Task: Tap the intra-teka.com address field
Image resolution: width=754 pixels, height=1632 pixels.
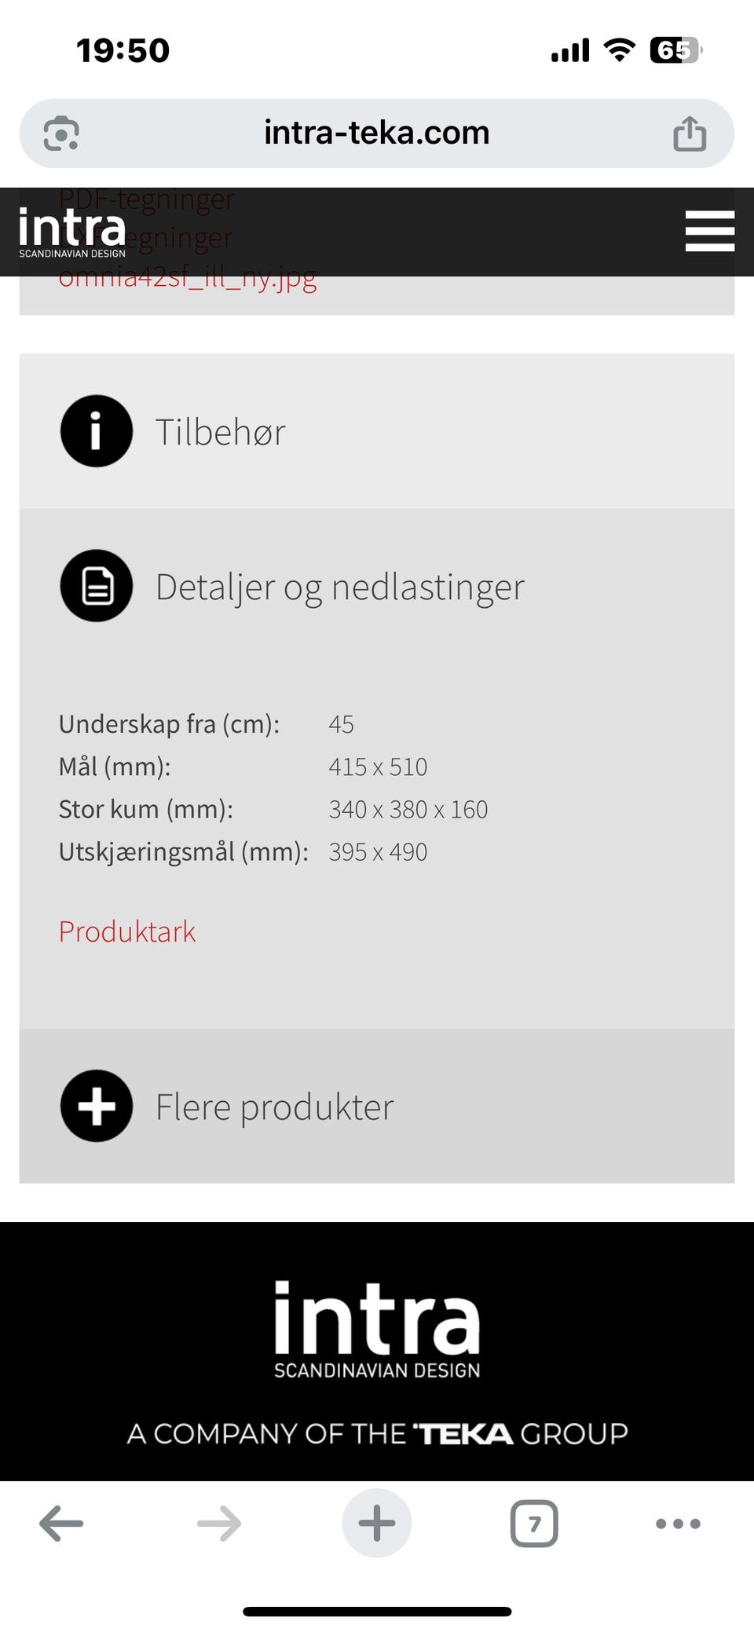Action: coord(377,133)
